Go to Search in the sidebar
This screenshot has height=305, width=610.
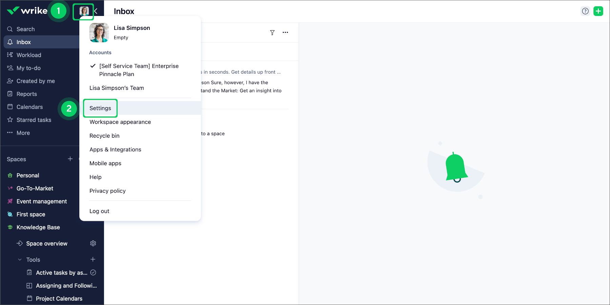[25, 29]
